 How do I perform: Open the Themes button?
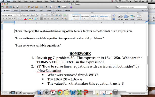pyautogui.click(x=139, y=17)
